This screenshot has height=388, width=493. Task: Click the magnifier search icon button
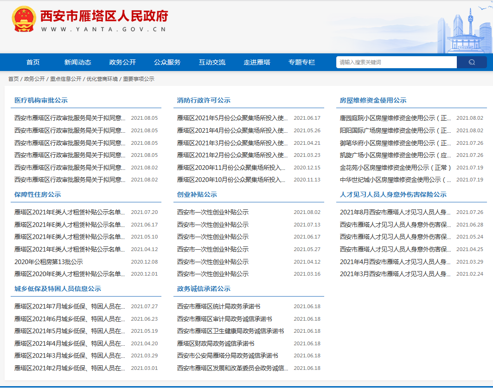pyautogui.click(x=472, y=62)
